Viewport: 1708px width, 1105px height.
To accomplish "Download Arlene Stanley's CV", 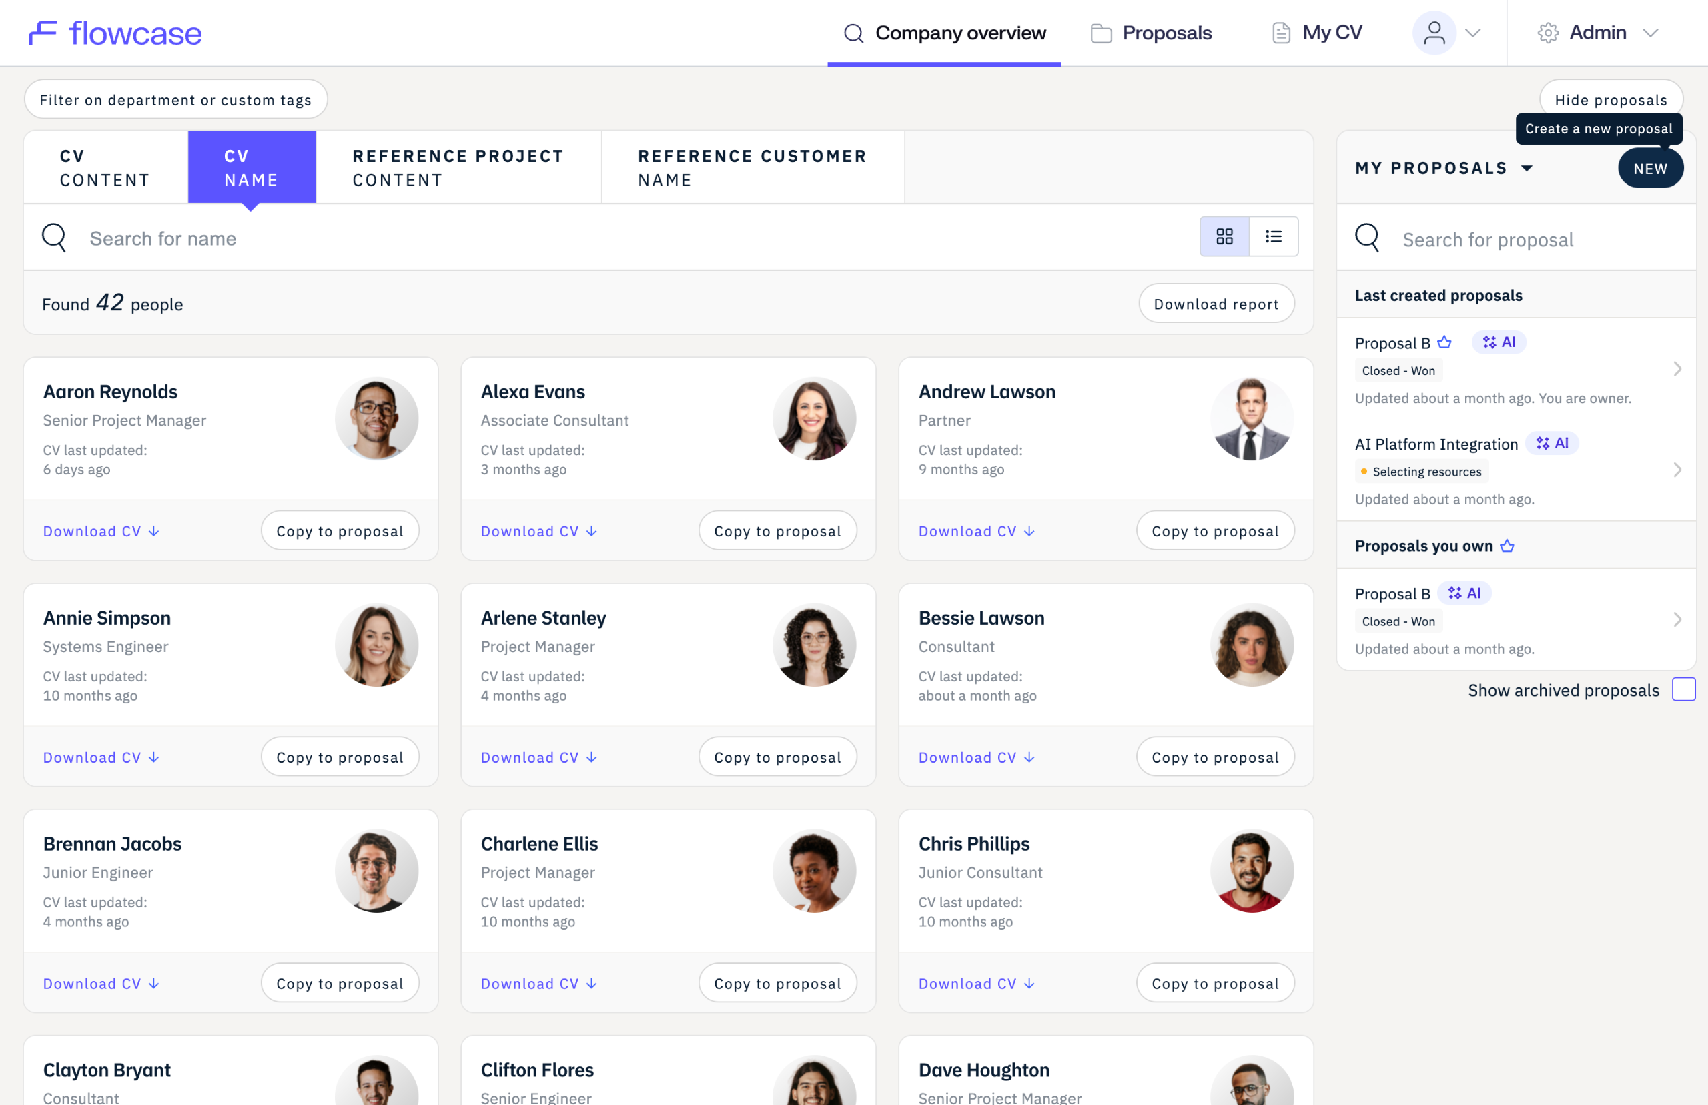I will (538, 757).
